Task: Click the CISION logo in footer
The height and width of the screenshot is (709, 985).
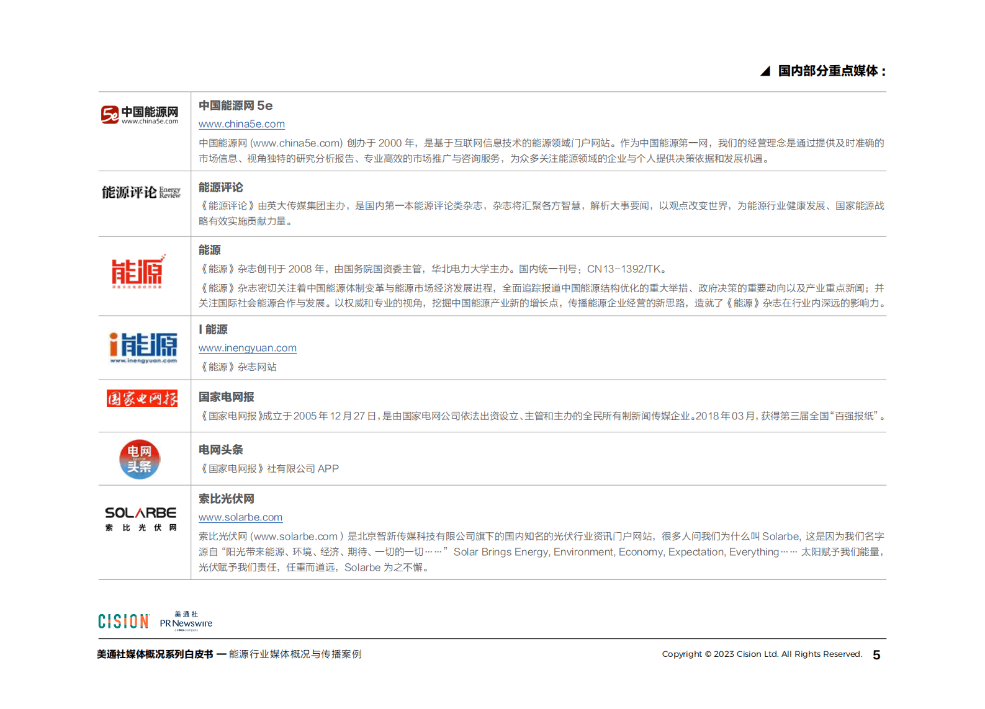Action: pos(124,621)
